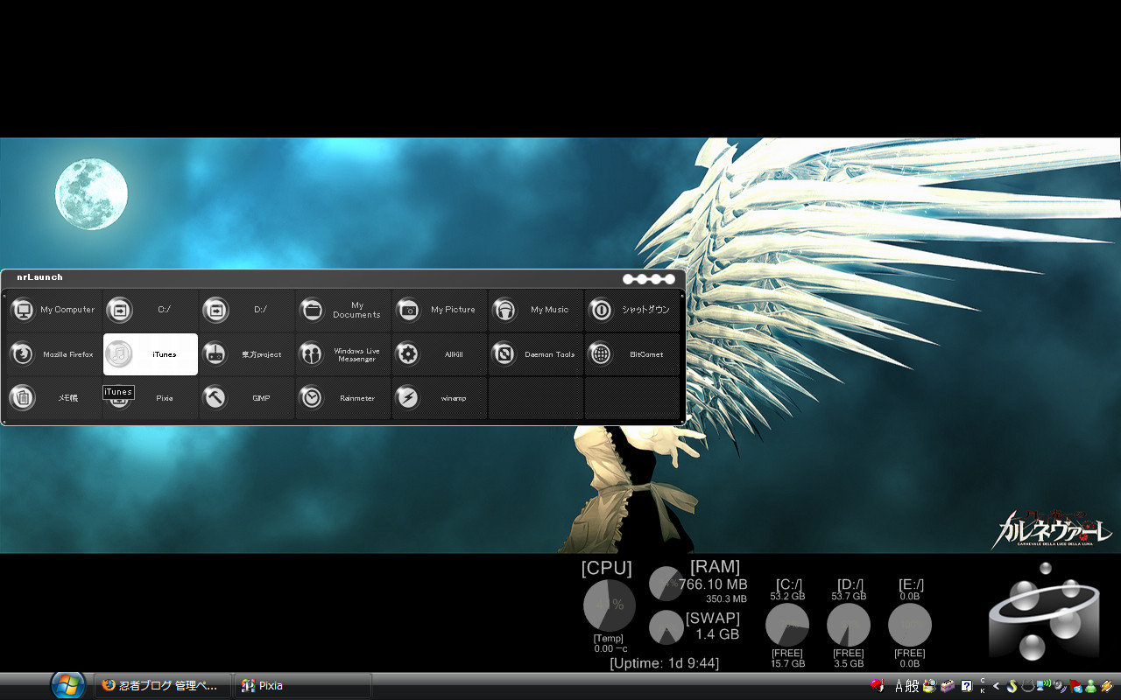
Task: Open the IME toolbox icon
Action: pyautogui.click(x=947, y=686)
